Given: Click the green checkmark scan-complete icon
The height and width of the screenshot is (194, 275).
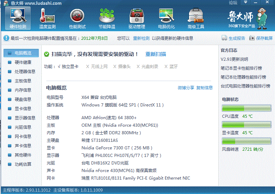Looking at the screenshot, I should (46, 54).
